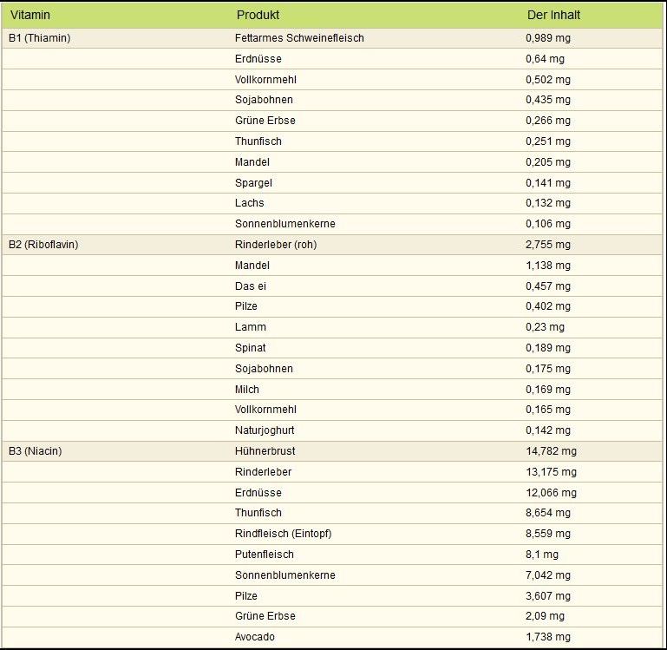Select the Das ei product cell
Screen dimensions: 667x650
[252, 286]
